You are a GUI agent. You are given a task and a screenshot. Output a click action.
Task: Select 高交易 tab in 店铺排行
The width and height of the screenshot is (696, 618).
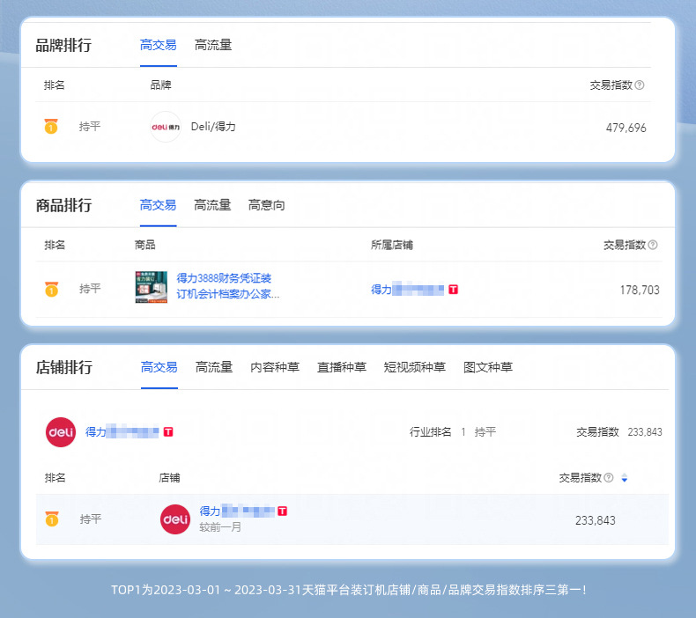pyautogui.click(x=159, y=367)
